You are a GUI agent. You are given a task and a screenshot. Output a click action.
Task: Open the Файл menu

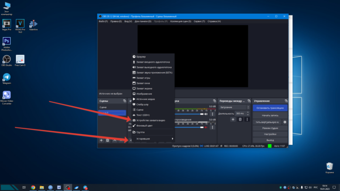(x=103, y=21)
